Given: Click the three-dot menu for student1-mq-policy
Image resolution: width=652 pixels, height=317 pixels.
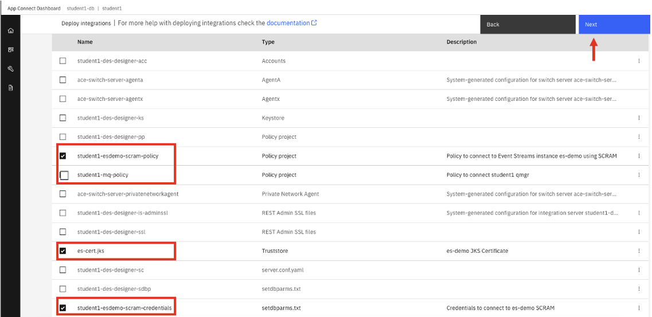Looking at the screenshot, I should coord(639,175).
